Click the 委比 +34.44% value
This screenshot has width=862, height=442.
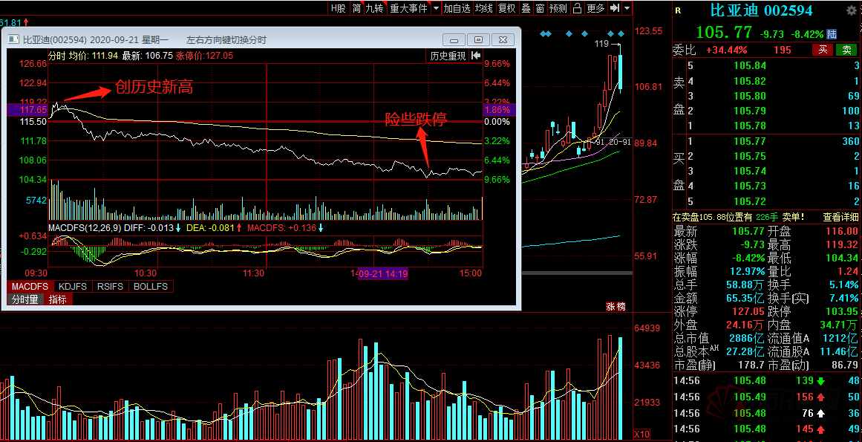pos(726,50)
